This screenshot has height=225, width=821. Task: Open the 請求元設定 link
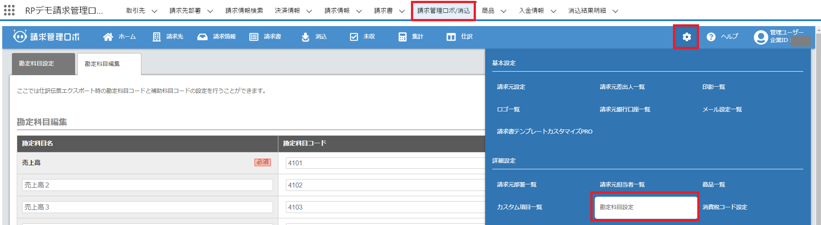[511, 87]
